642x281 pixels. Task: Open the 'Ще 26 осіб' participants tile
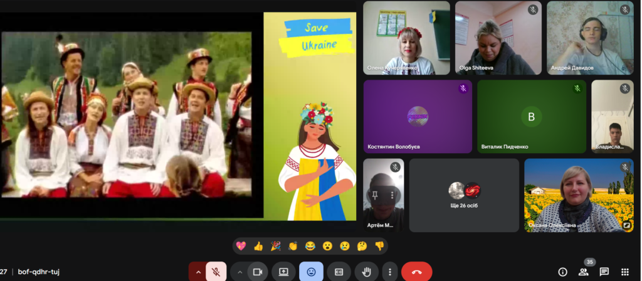[464, 195]
